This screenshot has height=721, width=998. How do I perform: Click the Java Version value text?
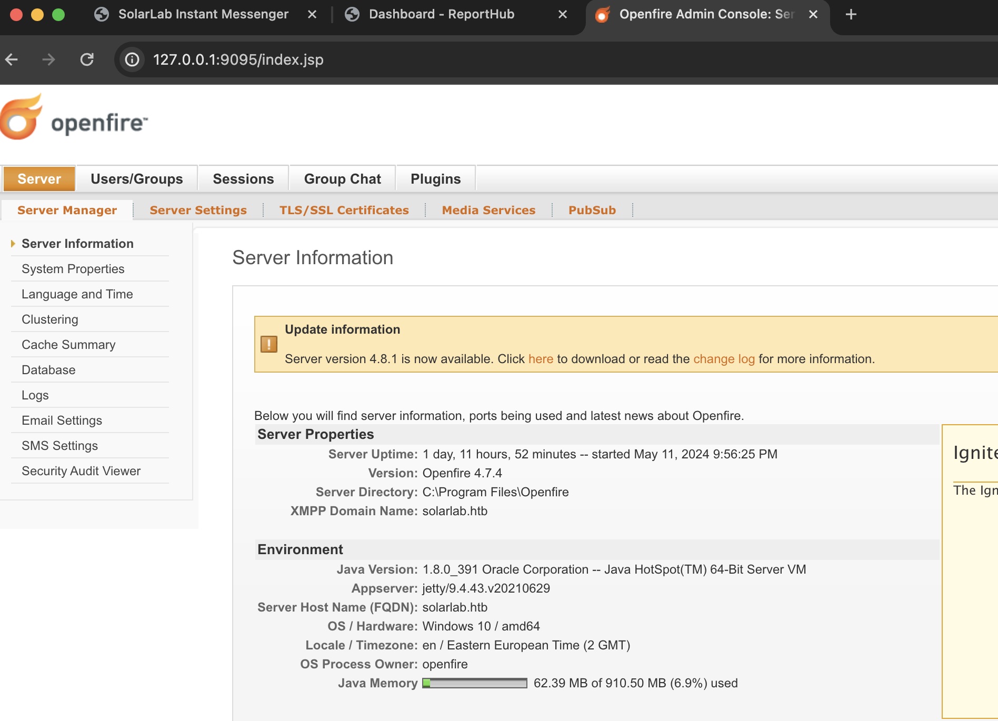tap(614, 569)
